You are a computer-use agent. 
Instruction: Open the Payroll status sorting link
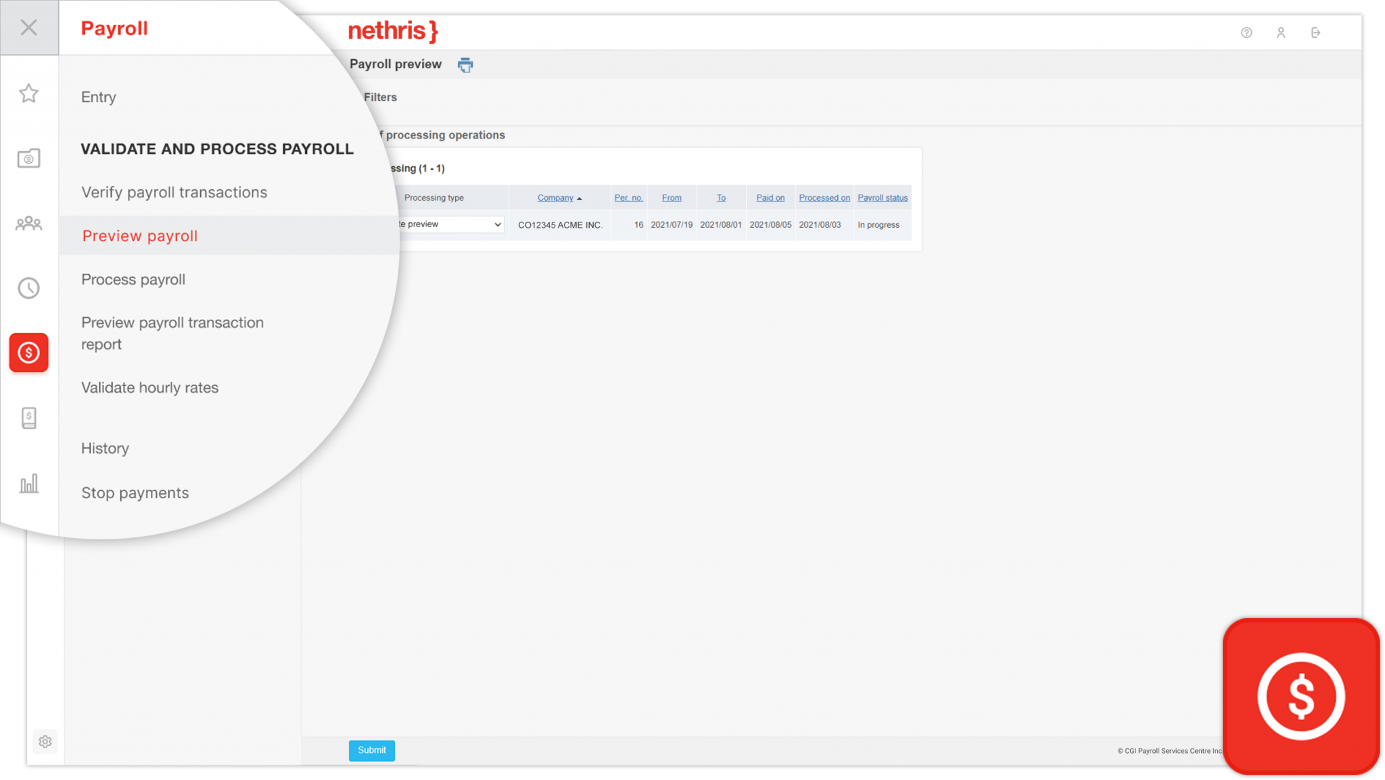tap(883, 197)
